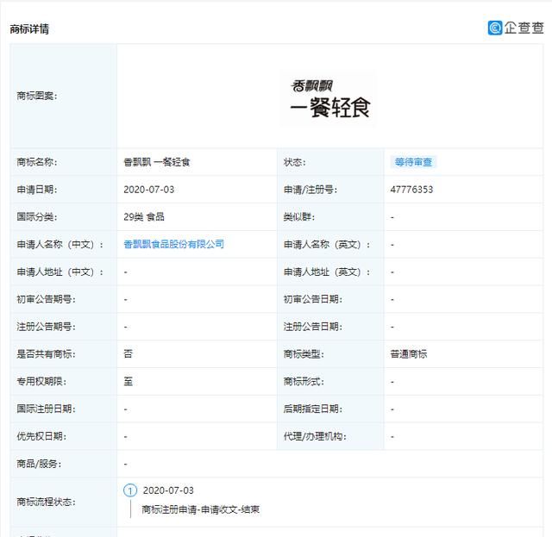Select the 代理/办理机构 label

click(315, 436)
